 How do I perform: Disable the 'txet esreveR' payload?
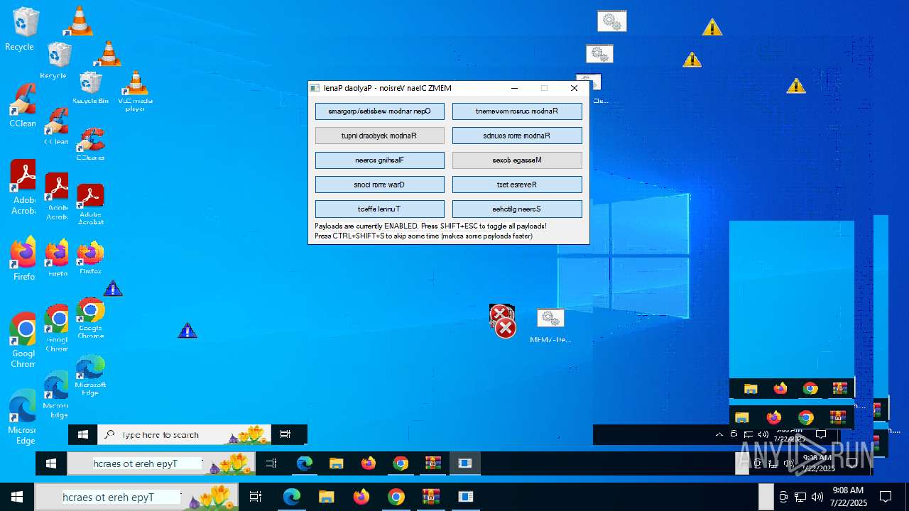tap(517, 185)
